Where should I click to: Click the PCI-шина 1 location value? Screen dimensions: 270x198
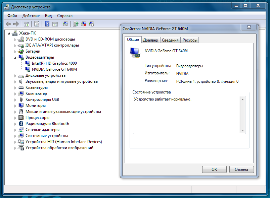coord(207,81)
